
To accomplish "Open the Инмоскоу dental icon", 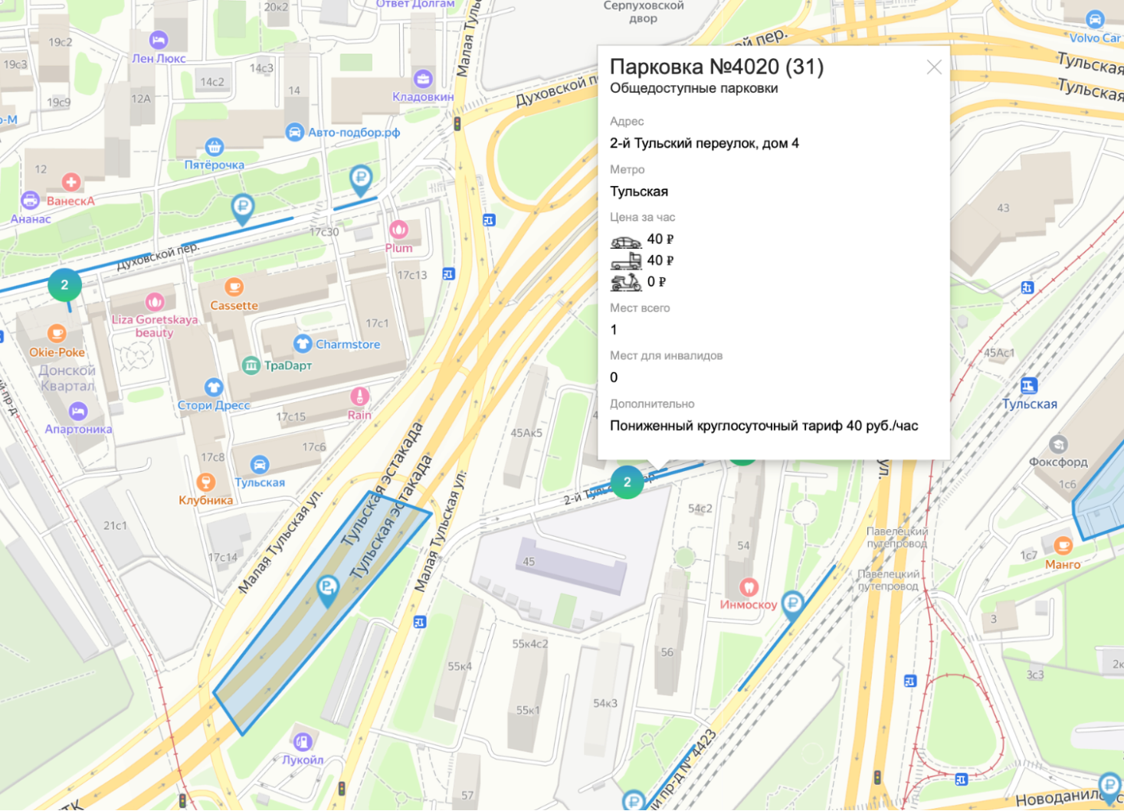I will pyautogui.click(x=749, y=587).
